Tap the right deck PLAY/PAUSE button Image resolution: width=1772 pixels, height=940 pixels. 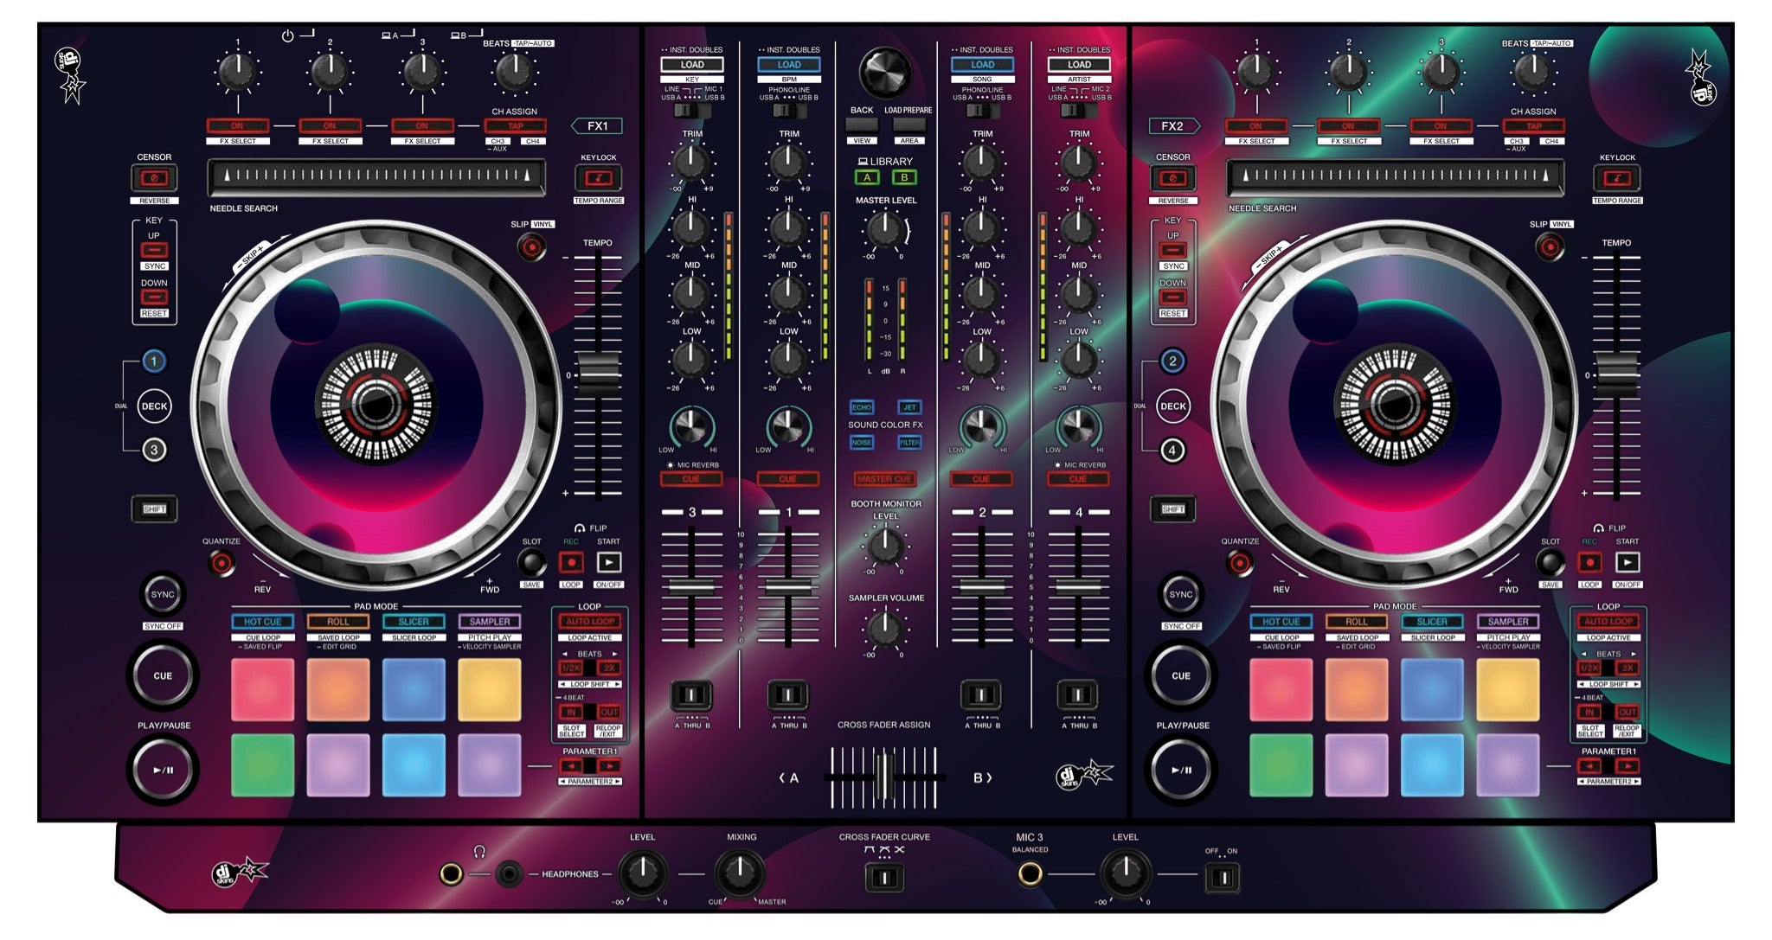(x=1181, y=770)
